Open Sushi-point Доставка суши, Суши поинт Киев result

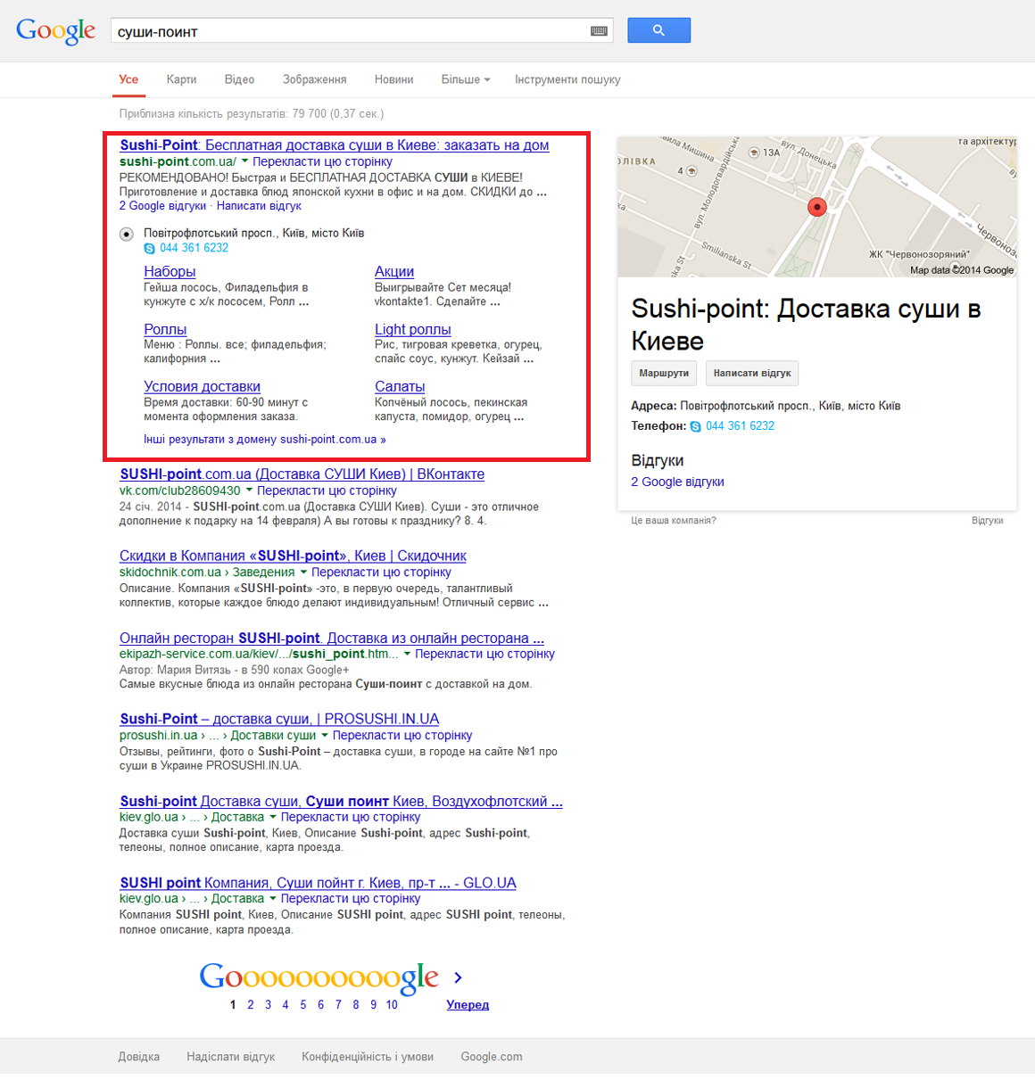(x=341, y=801)
